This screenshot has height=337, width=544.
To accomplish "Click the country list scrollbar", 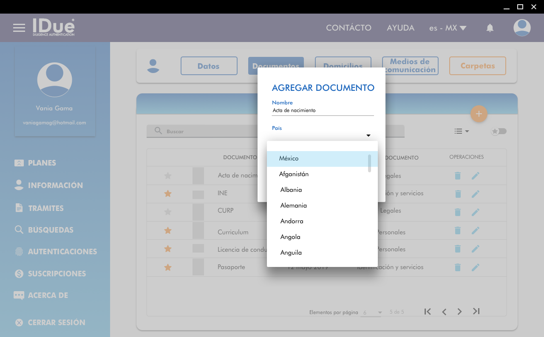I will coord(370,163).
